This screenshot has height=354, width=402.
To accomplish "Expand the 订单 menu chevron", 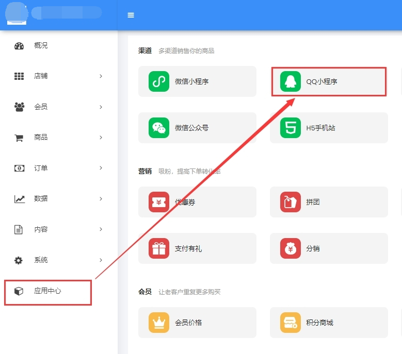I will coord(101,168).
